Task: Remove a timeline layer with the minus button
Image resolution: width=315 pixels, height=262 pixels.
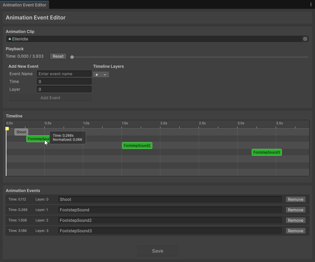Action: tap(105, 74)
